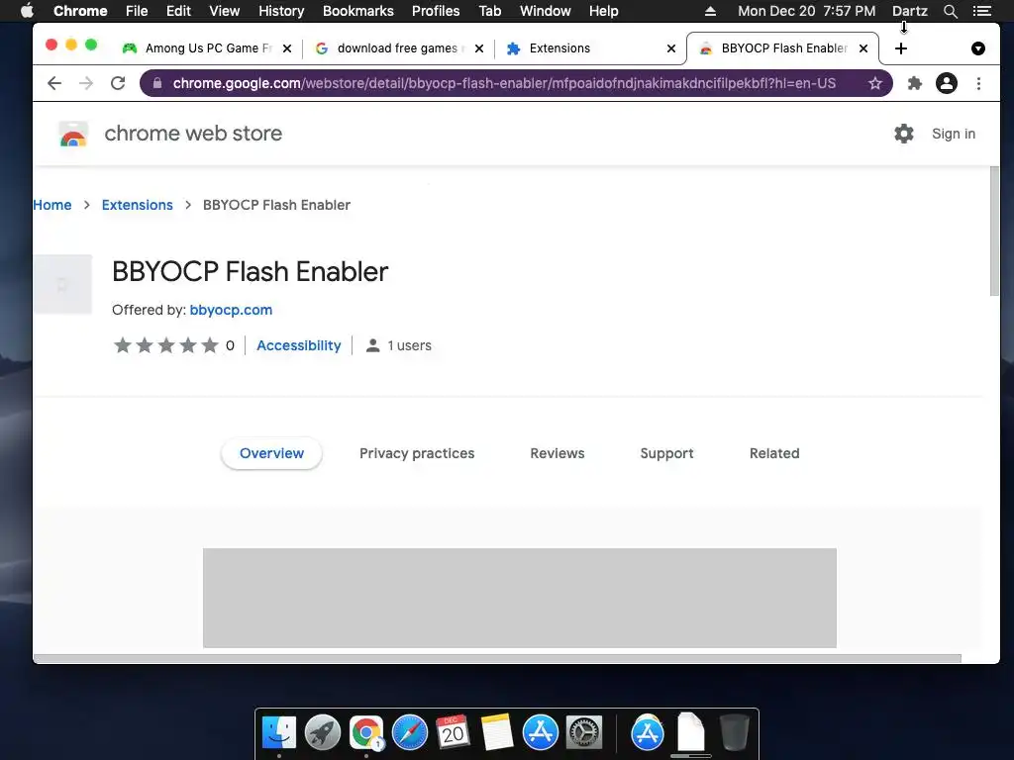Click the chrome web store logo
1014x760 pixels.
point(73,134)
